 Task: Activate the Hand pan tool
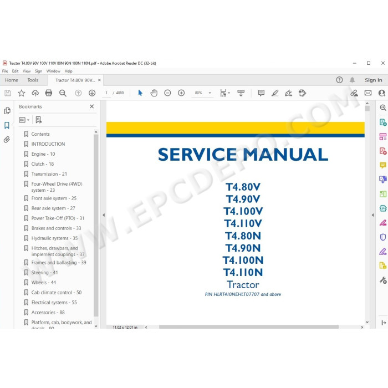click(154, 93)
